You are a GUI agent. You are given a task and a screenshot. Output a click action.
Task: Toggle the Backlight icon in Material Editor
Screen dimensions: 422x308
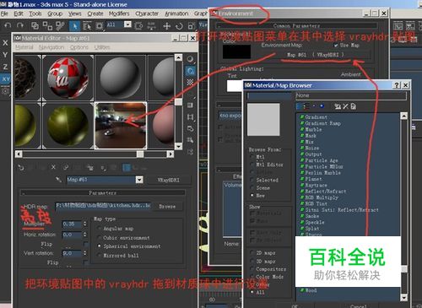[190, 71]
